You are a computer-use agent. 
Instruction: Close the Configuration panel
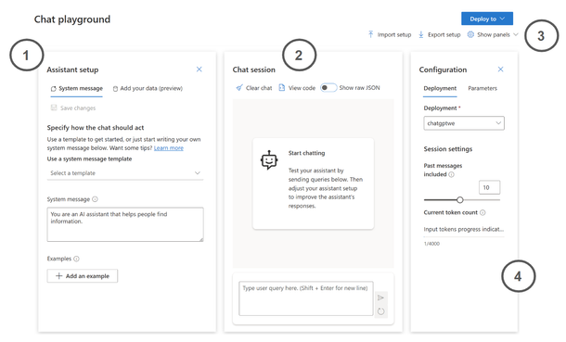[500, 70]
